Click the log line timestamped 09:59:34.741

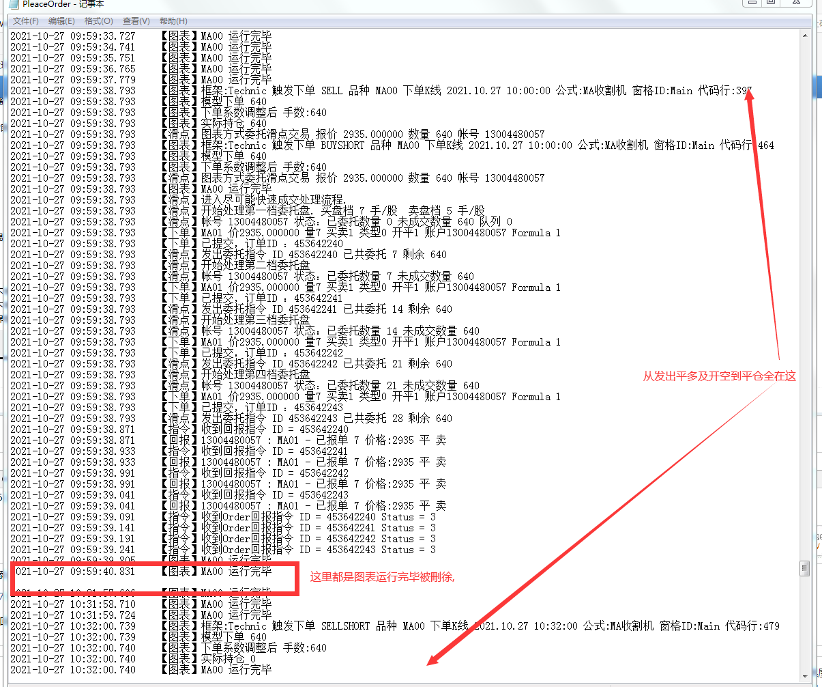[x=141, y=46]
